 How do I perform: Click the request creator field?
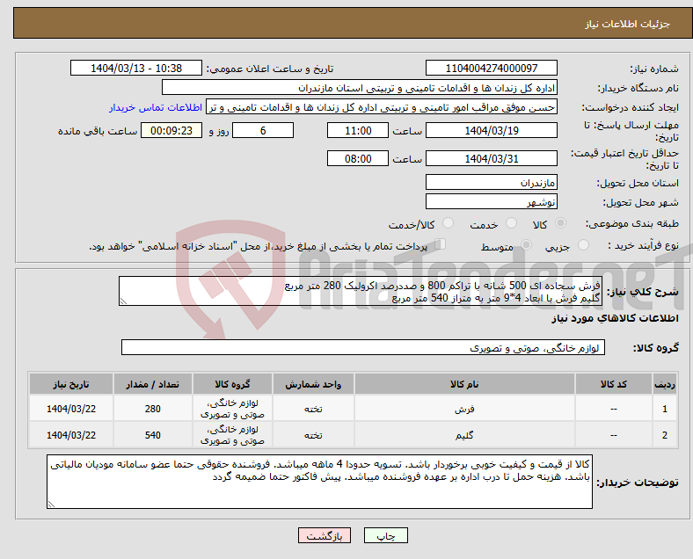point(382,107)
